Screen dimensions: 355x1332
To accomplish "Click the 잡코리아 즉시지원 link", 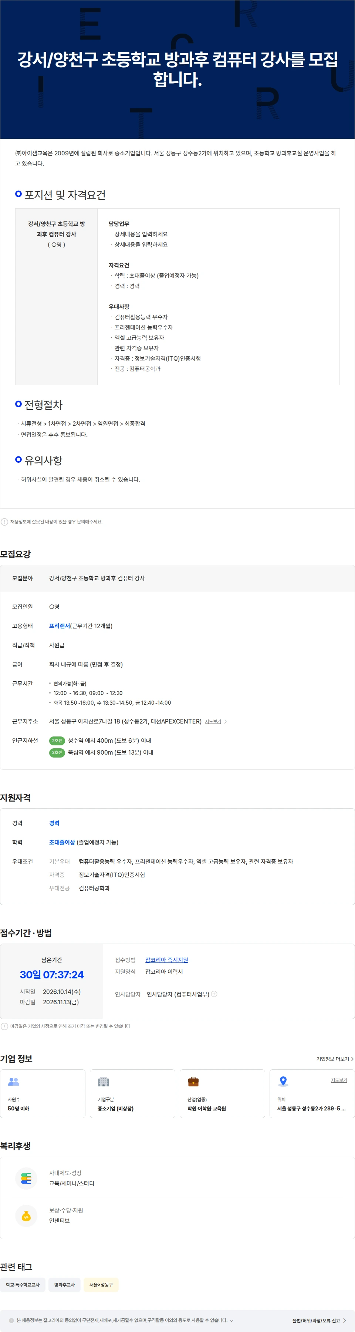I will [166, 960].
